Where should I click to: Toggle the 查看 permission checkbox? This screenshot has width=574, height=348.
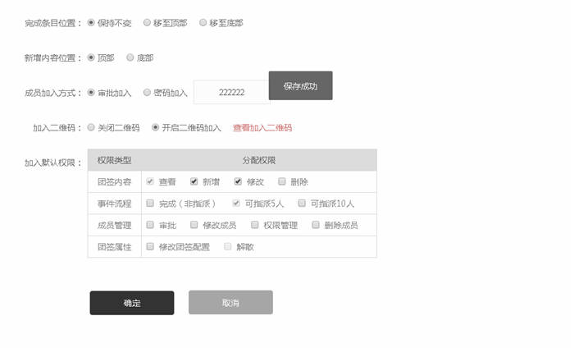(x=150, y=181)
